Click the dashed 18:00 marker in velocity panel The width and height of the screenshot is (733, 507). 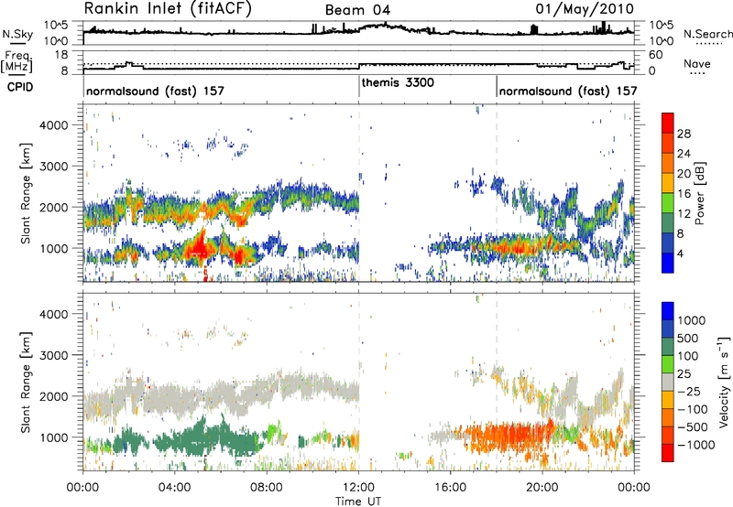497,382
